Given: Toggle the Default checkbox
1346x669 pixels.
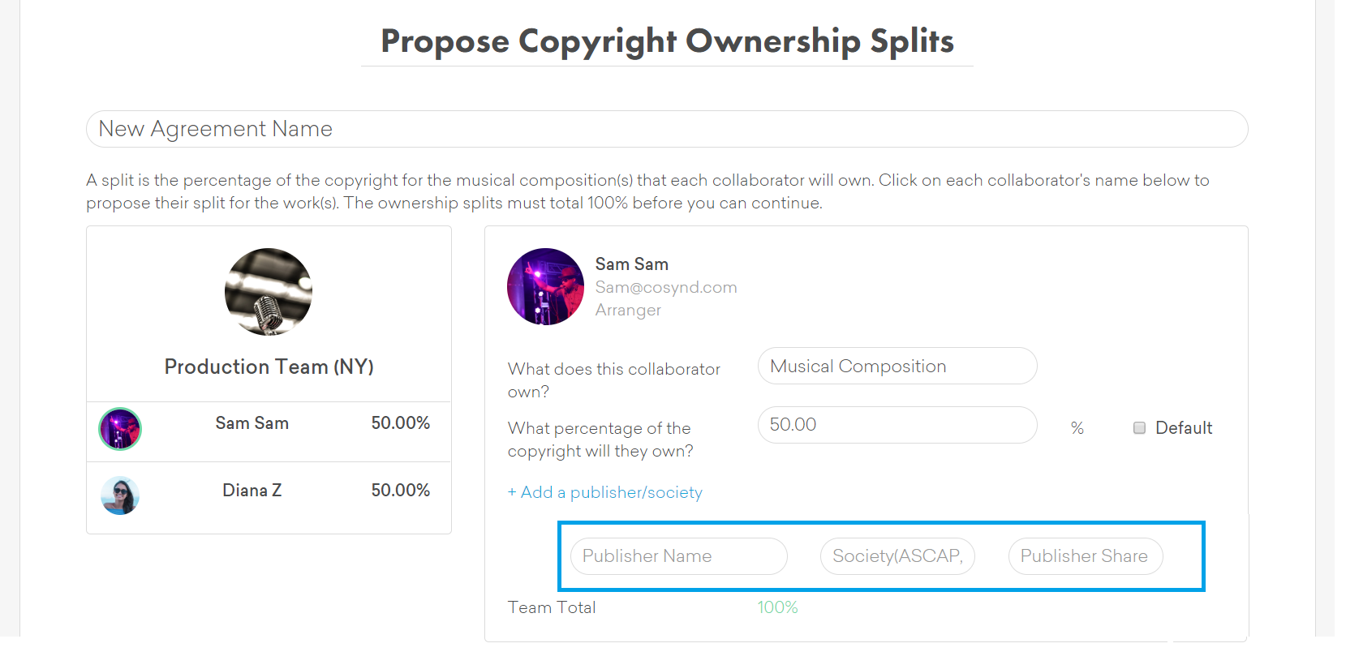Looking at the screenshot, I should click(x=1139, y=428).
